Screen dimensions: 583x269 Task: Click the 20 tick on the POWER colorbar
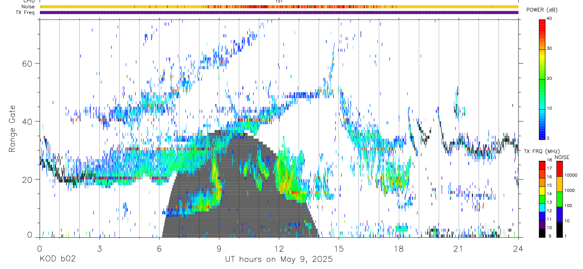click(x=548, y=78)
